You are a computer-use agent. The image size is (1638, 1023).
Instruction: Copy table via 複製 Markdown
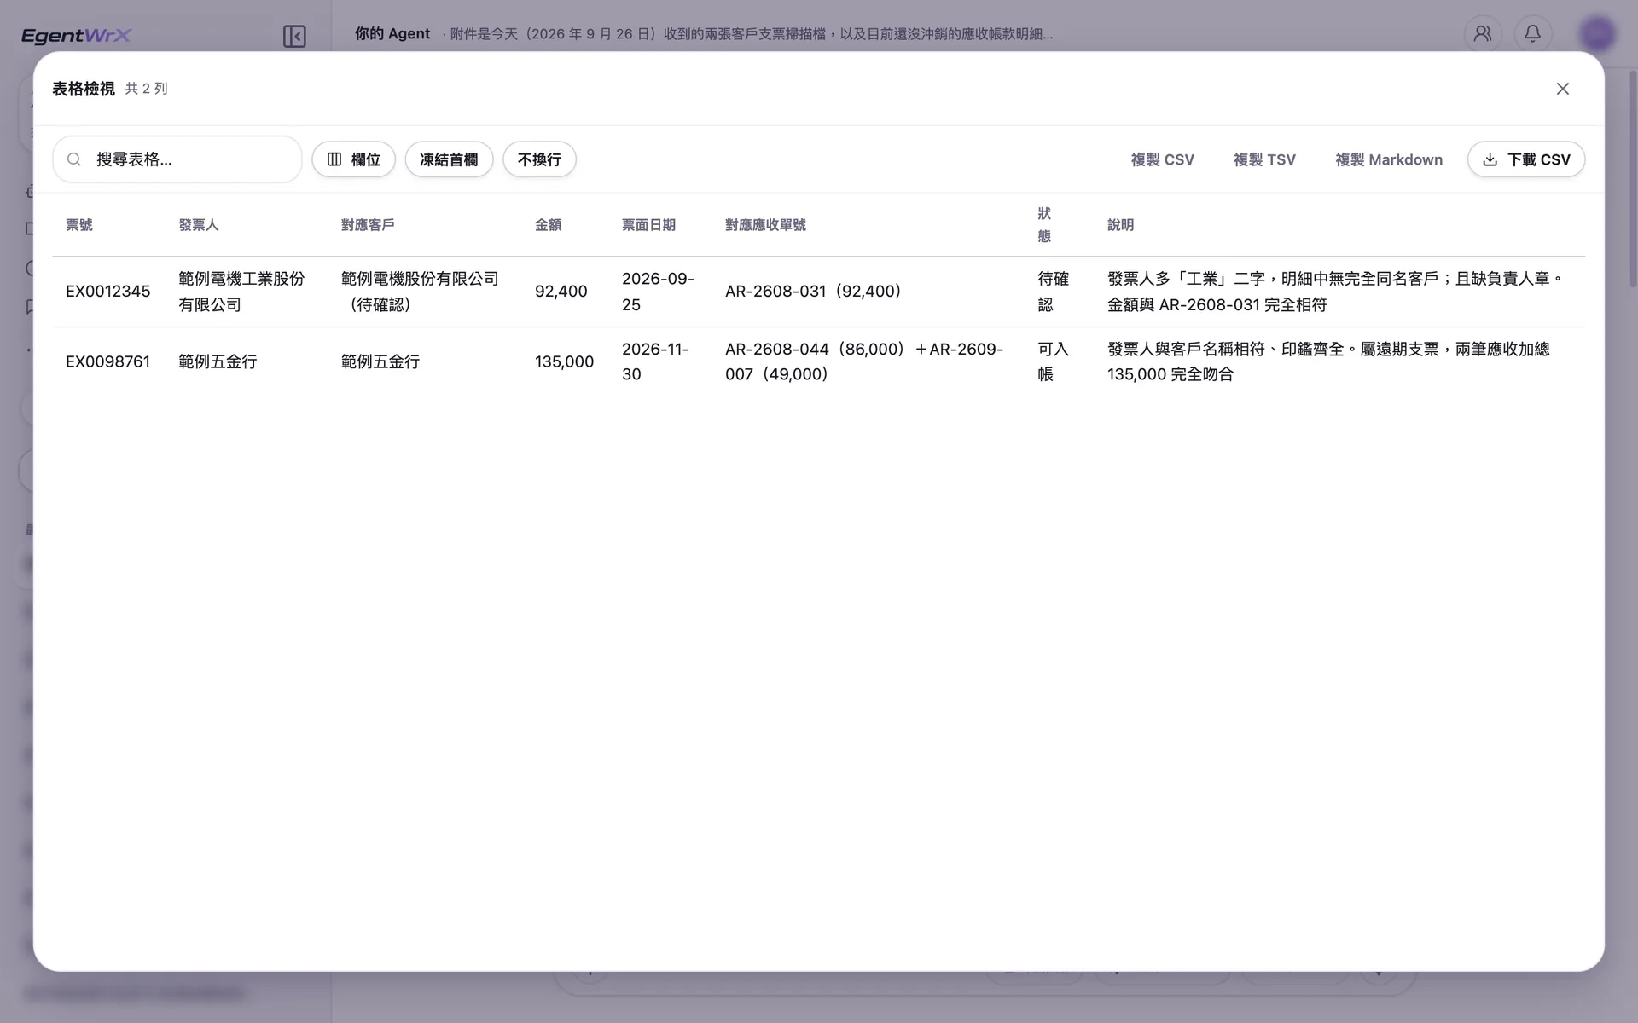[x=1388, y=159]
